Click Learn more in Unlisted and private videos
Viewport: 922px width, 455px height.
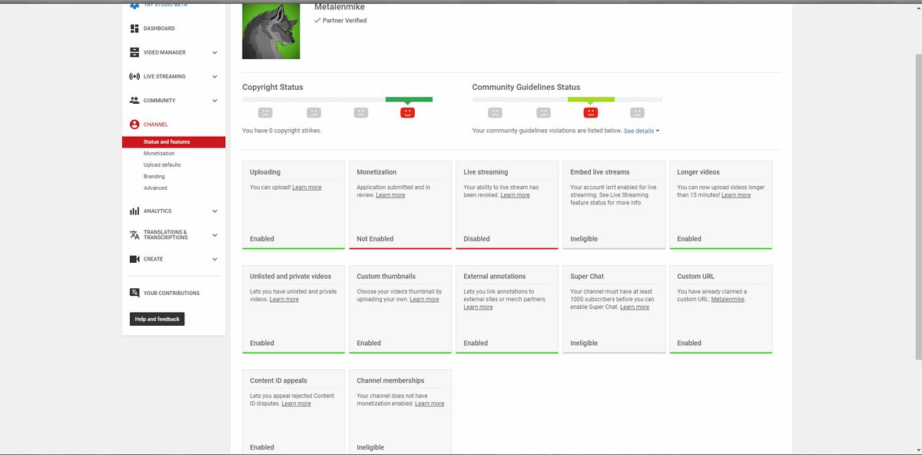pyautogui.click(x=284, y=300)
